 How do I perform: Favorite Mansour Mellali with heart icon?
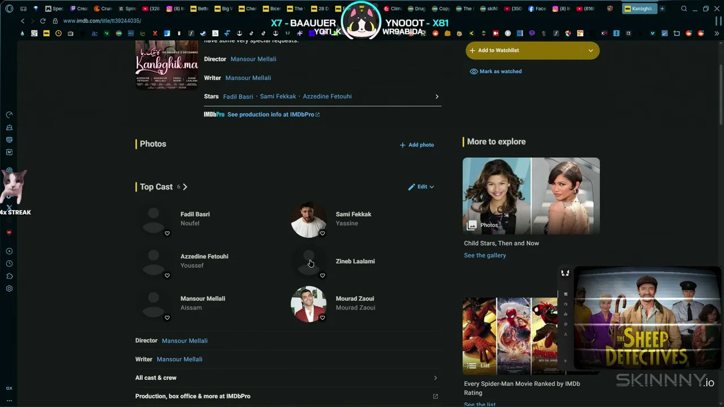coord(167,318)
